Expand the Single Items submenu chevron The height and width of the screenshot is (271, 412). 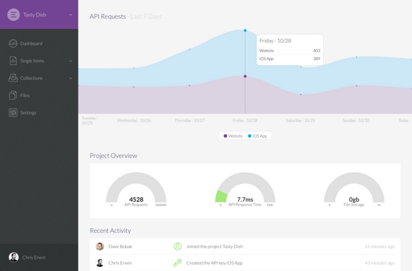71,61
